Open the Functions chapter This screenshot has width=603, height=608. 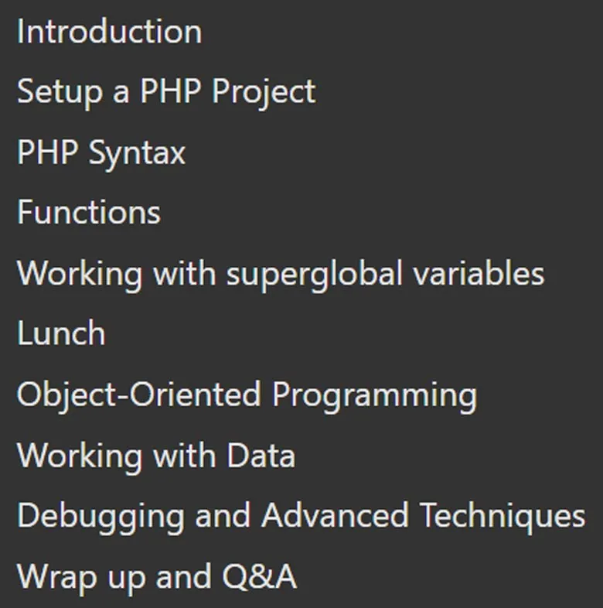point(89,212)
